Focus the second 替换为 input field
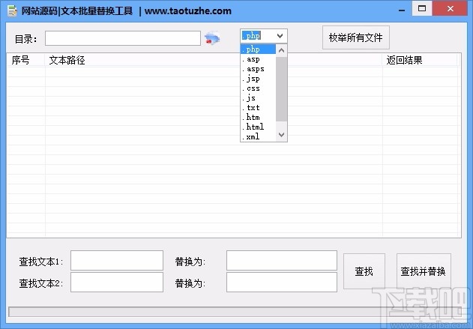Image resolution: width=473 pixels, height=329 pixels. [281, 282]
